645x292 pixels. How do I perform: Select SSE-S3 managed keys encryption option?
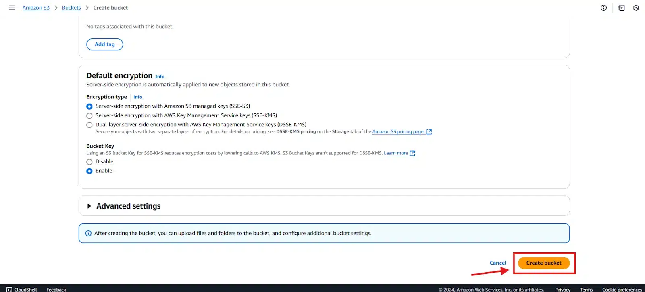(89, 106)
